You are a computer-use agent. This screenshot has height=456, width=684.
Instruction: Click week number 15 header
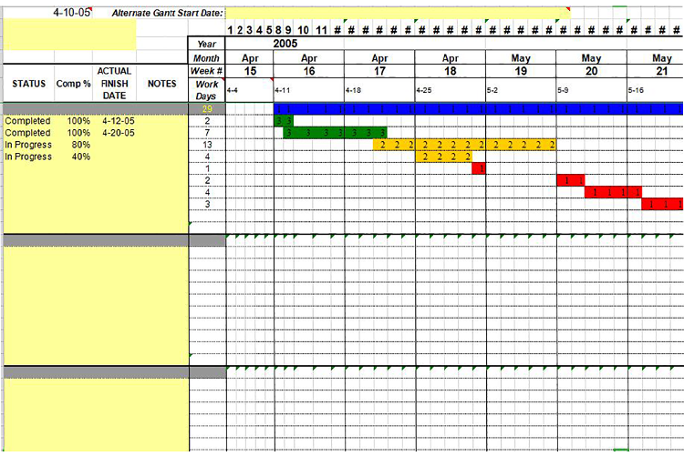pyautogui.click(x=250, y=70)
